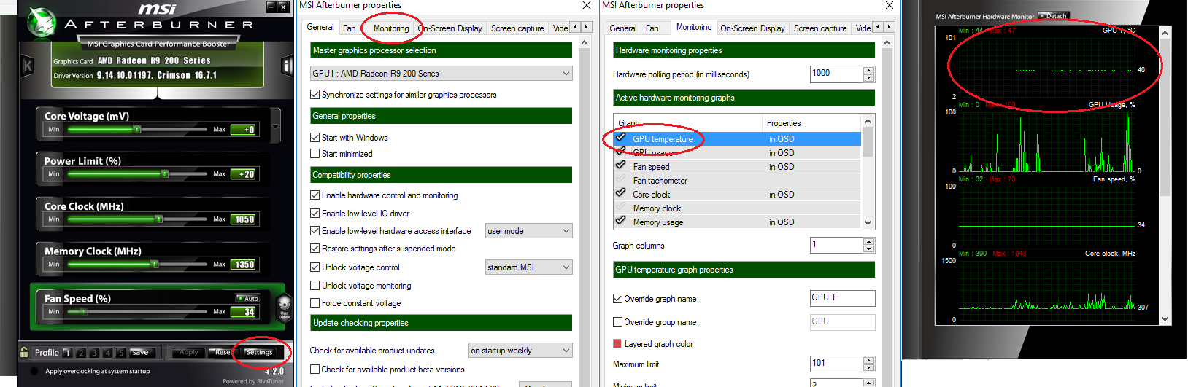1188x387 pixels.
Task: Toggle Override graph name checkbox
Action: 617,299
